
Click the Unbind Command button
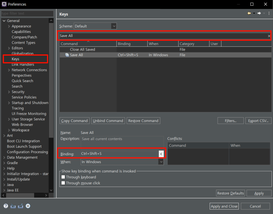[x=108, y=121]
